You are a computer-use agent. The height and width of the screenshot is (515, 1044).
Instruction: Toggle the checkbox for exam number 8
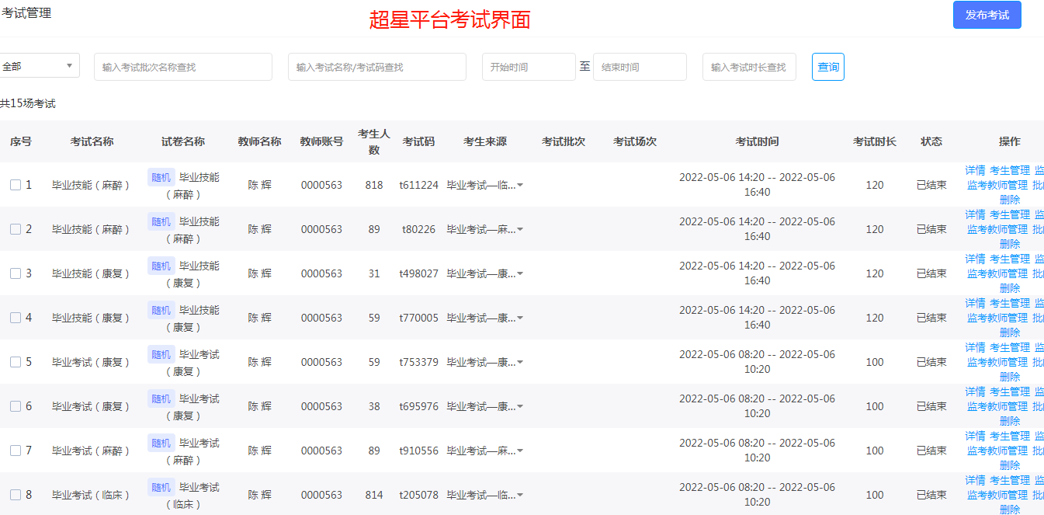pos(16,495)
